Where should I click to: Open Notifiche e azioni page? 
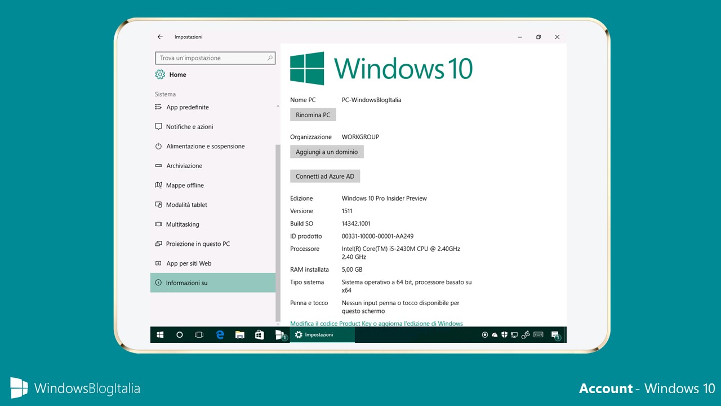pos(213,127)
